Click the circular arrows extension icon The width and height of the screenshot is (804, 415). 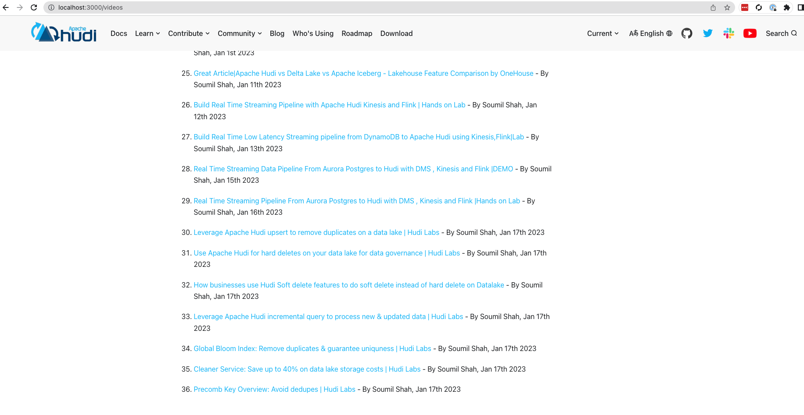point(759,7)
